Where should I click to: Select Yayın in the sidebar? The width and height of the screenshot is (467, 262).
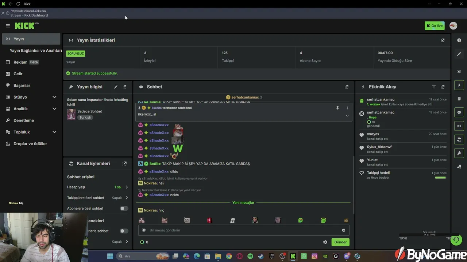[31, 39]
